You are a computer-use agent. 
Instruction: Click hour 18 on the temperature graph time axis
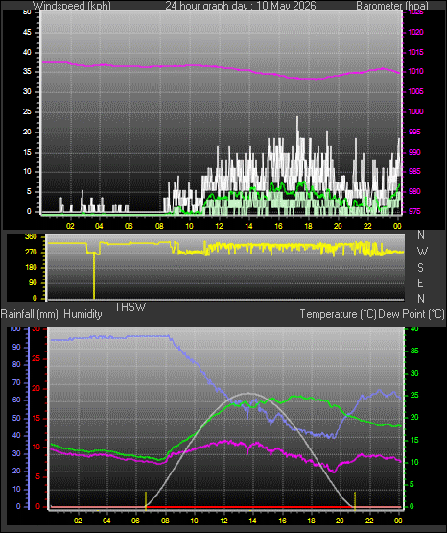point(311,521)
